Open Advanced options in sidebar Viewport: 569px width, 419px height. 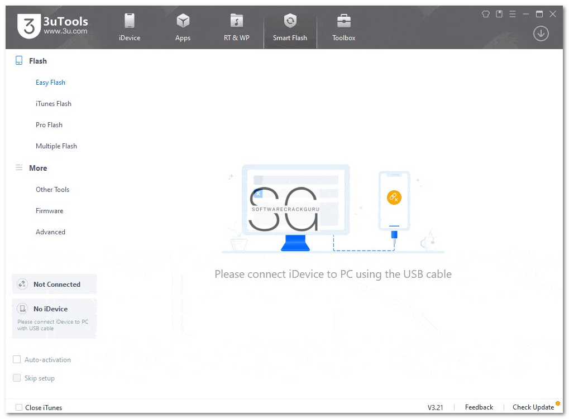coord(50,232)
